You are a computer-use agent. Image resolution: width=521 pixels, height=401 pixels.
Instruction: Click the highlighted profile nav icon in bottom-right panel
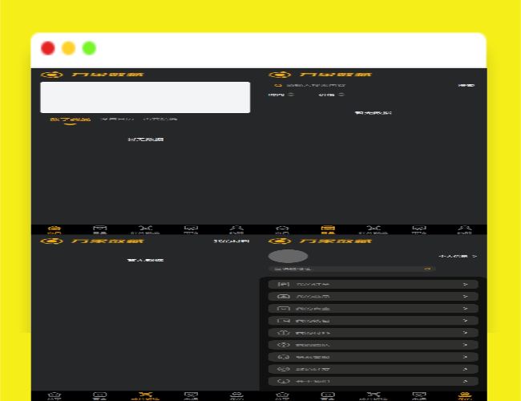coord(464,395)
